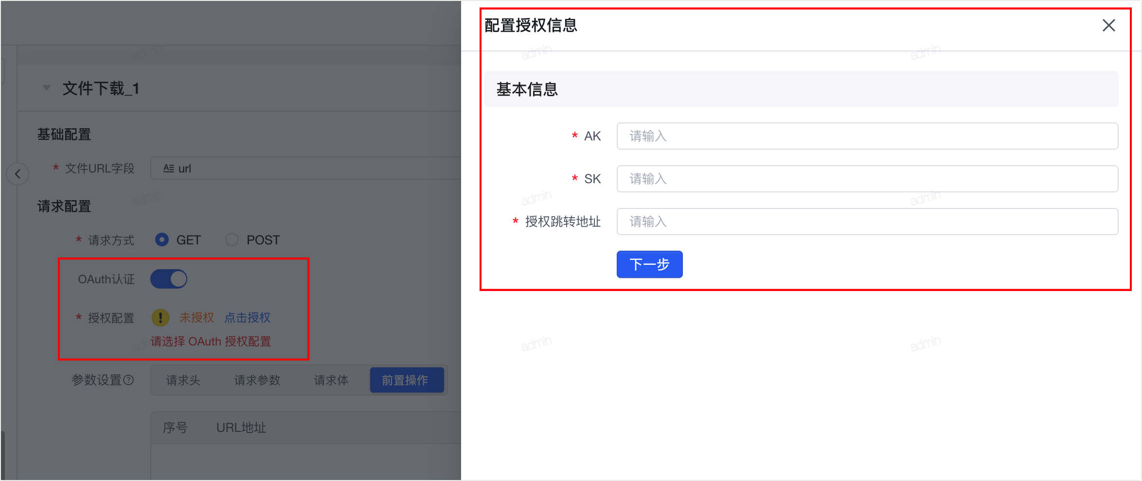Click the yellow 未授权 warning icon
This screenshot has height=481, width=1142.
tap(161, 318)
